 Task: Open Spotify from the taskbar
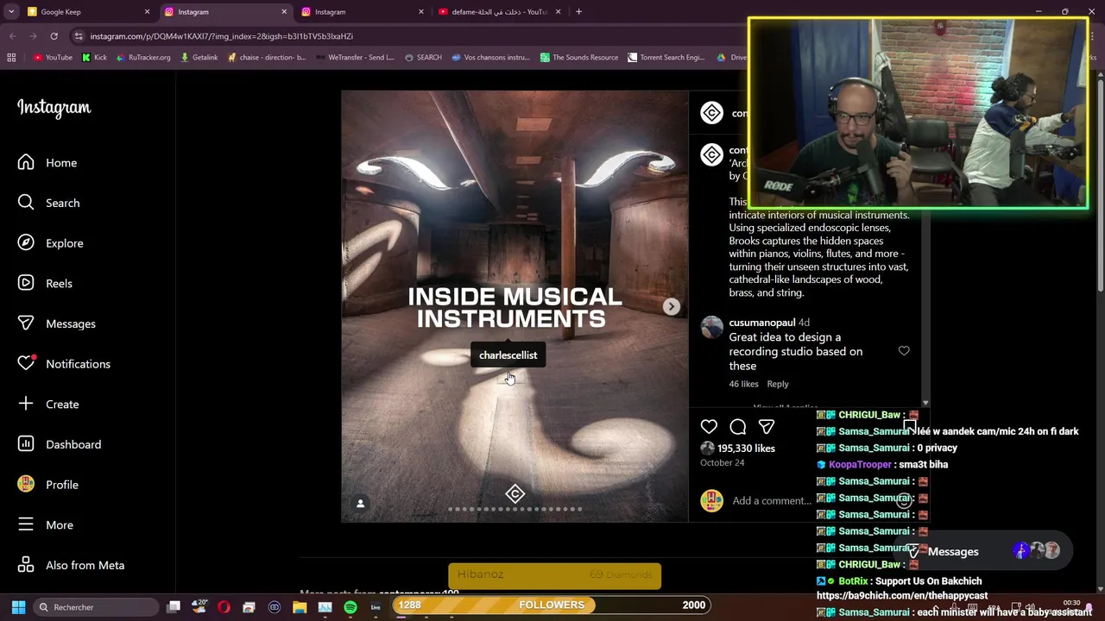point(350,607)
